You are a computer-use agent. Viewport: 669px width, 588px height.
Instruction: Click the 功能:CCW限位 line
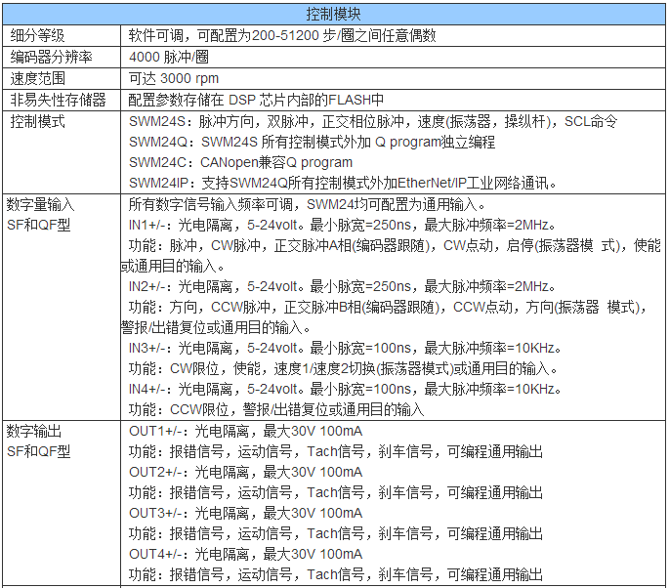click(276, 409)
